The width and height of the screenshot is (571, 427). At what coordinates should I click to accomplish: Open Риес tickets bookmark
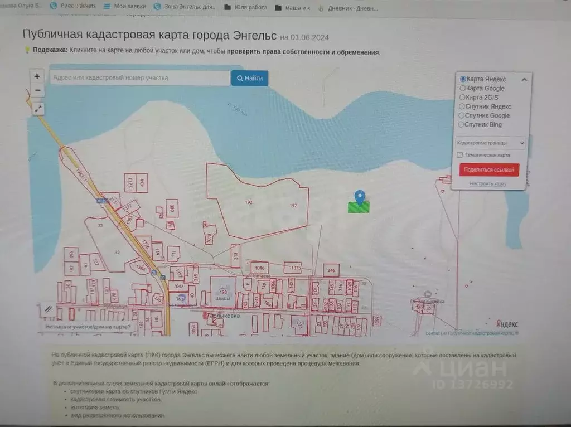coord(73,6)
